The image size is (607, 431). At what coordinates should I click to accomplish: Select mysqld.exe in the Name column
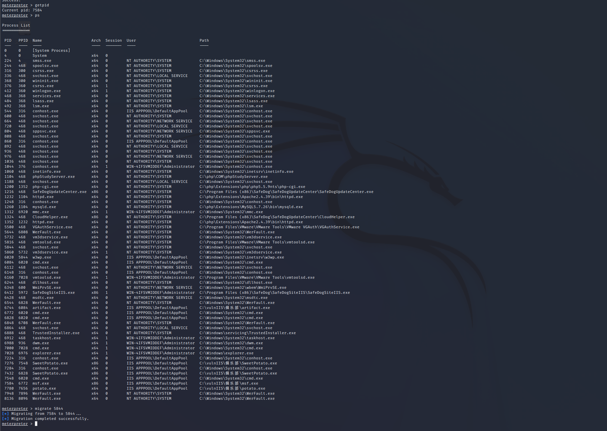pyautogui.click(x=44, y=207)
